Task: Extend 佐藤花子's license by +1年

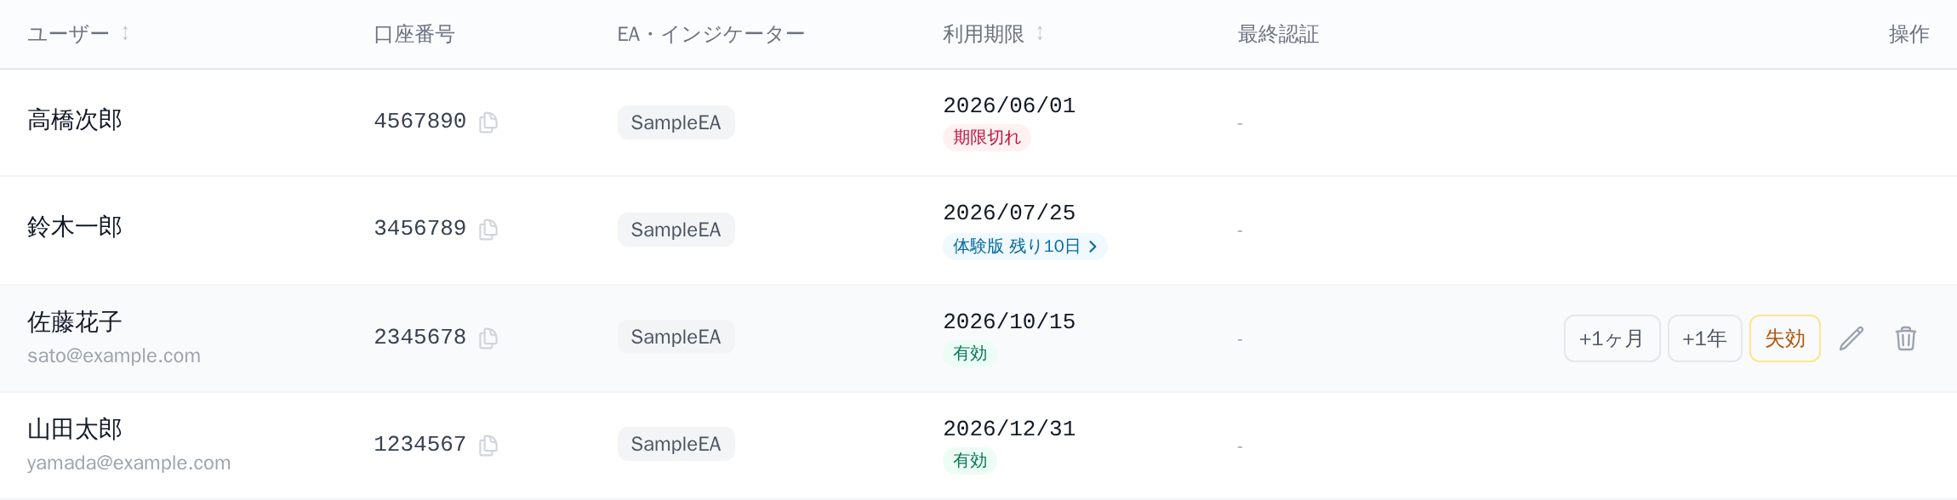Action: 1704,338
